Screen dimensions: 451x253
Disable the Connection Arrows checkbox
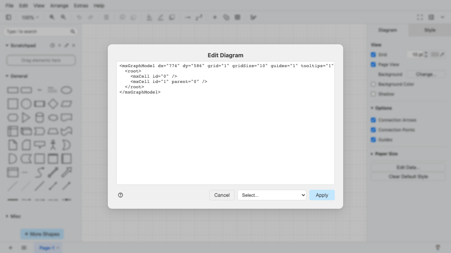pyautogui.click(x=373, y=120)
